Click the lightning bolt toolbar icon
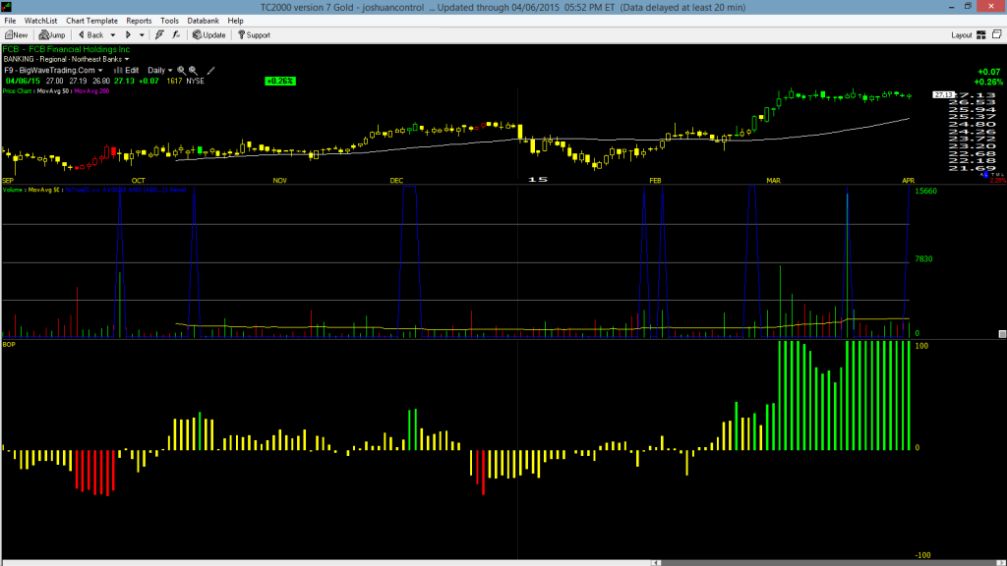Screen dimensions: 1007x566 pyautogui.click(x=159, y=35)
